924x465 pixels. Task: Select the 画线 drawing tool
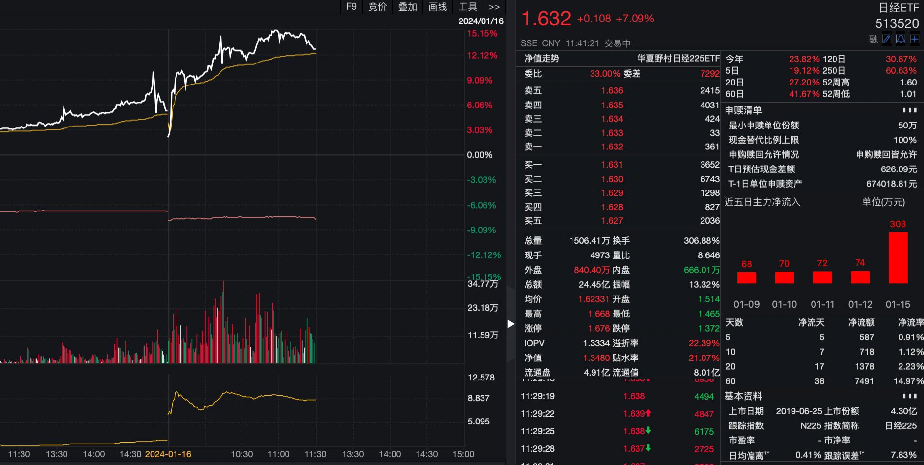pyautogui.click(x=438, y=7)
